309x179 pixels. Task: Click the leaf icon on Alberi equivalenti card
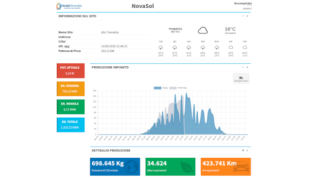point(187,167)
